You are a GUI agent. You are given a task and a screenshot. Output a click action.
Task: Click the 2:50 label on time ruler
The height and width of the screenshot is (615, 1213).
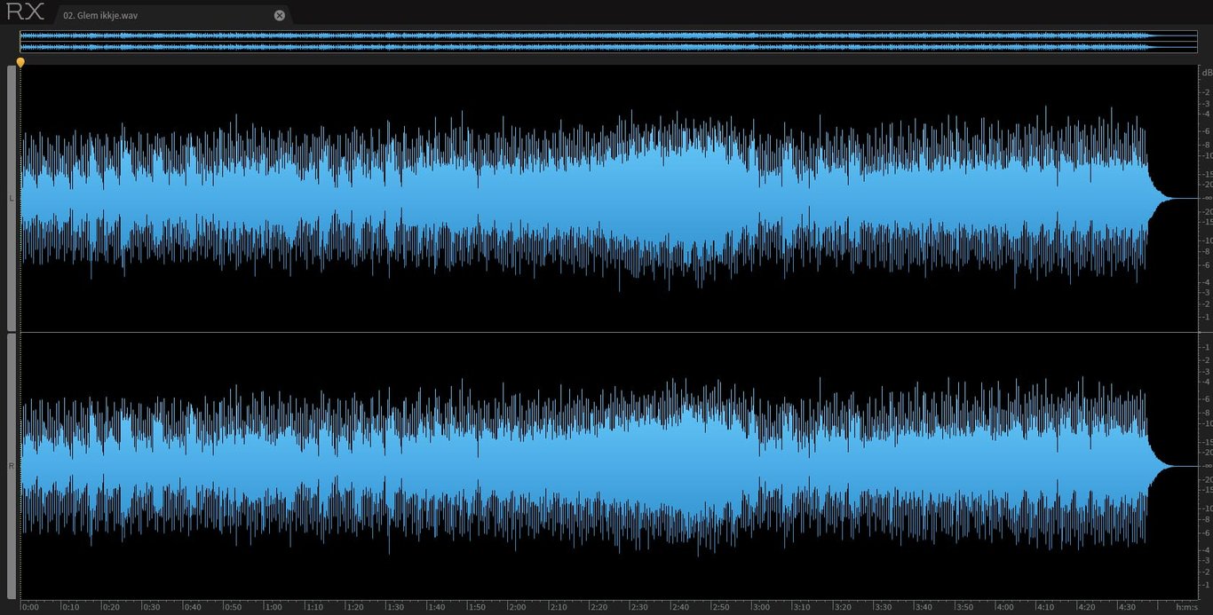pos(722,608)
